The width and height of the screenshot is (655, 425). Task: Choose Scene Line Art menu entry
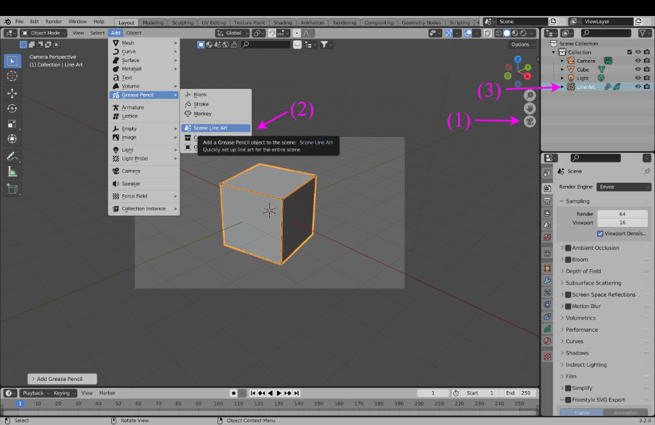210,128
